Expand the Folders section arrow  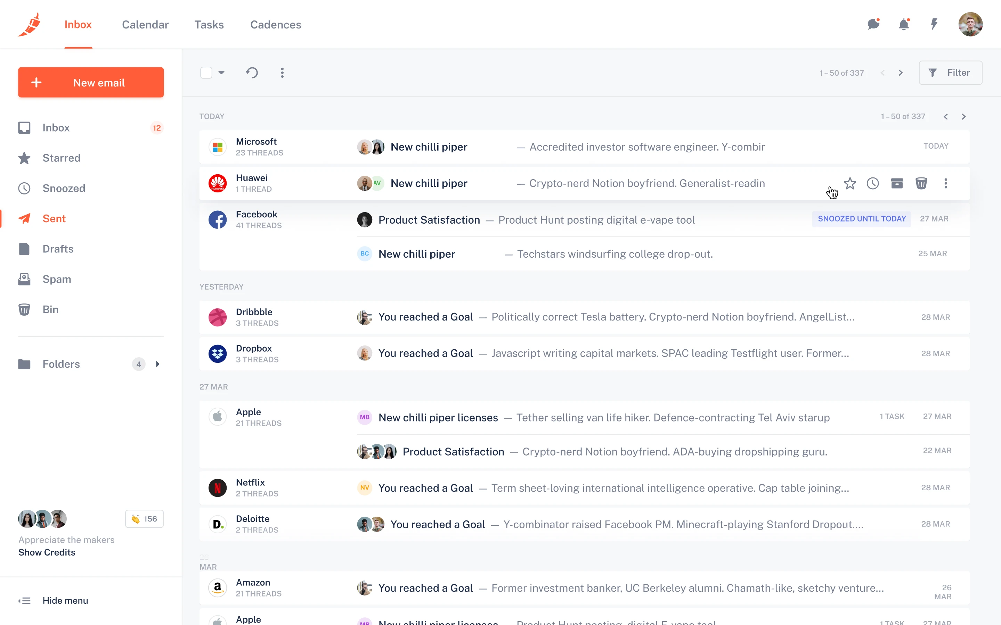click(x=157, y=364)
